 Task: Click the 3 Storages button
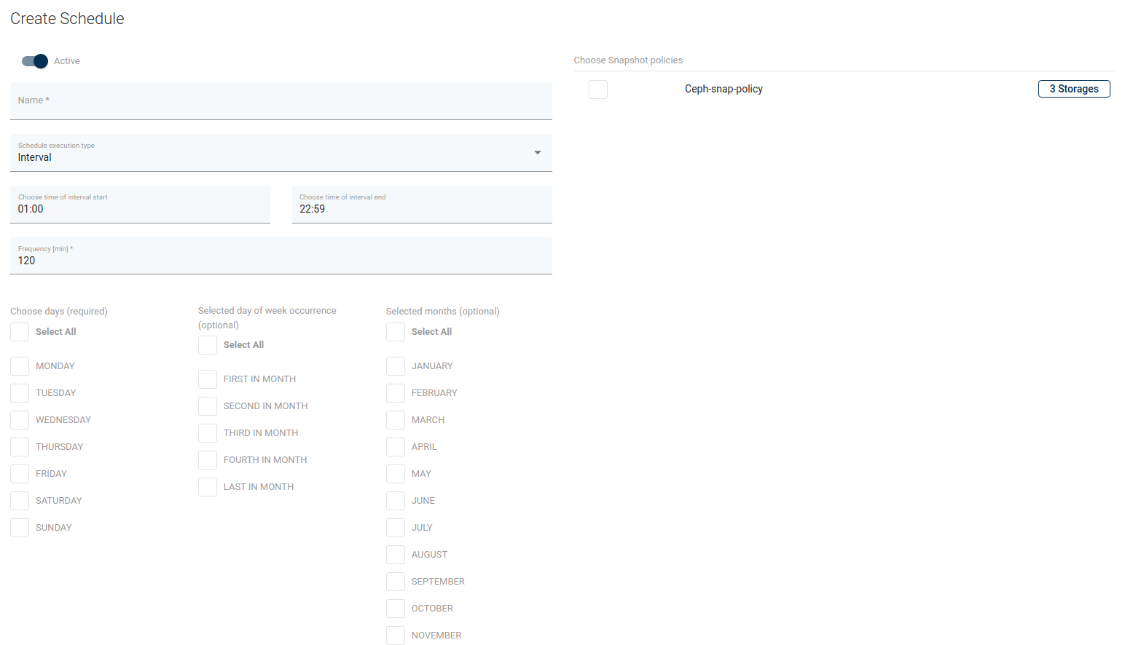click(x=1073, y=89)
